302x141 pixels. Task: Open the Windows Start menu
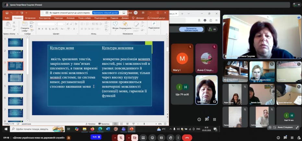pyautogui.click(x=6, y=129)
